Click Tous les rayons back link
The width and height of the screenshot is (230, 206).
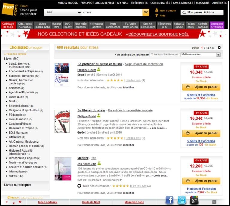pos(15,54)
